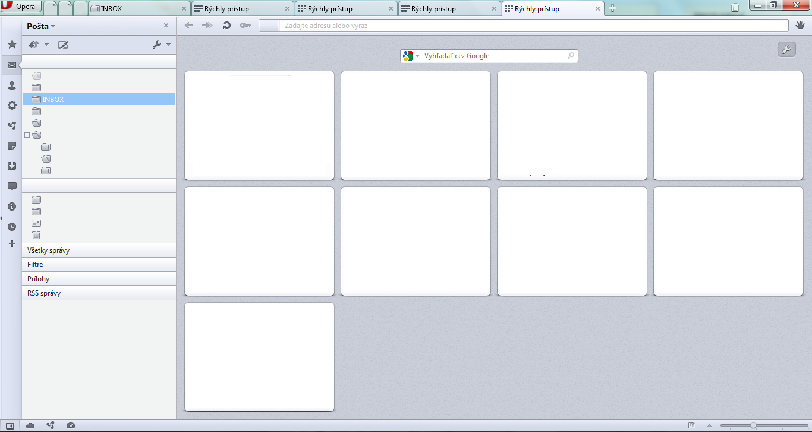The width and height of the screenshot is (812, 432).
Task: Open the Contacts person panel
Action: pos(12,85)
